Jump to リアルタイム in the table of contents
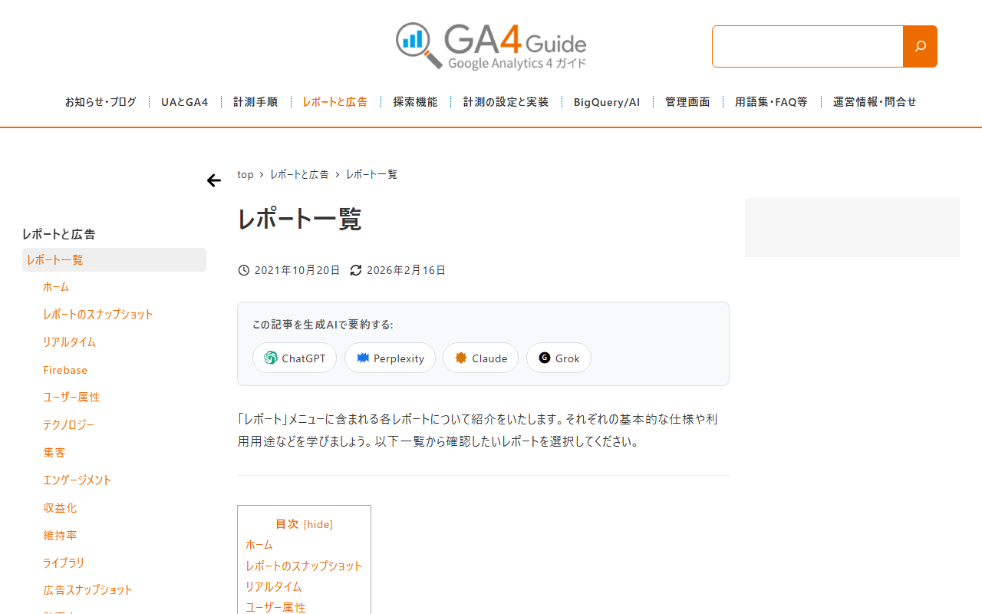982x614 pixels. 273,586
